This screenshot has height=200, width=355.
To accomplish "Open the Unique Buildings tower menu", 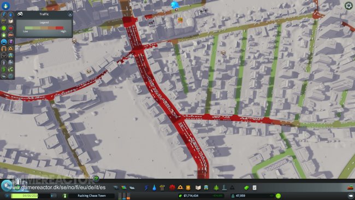I will (x=224, y=187).
